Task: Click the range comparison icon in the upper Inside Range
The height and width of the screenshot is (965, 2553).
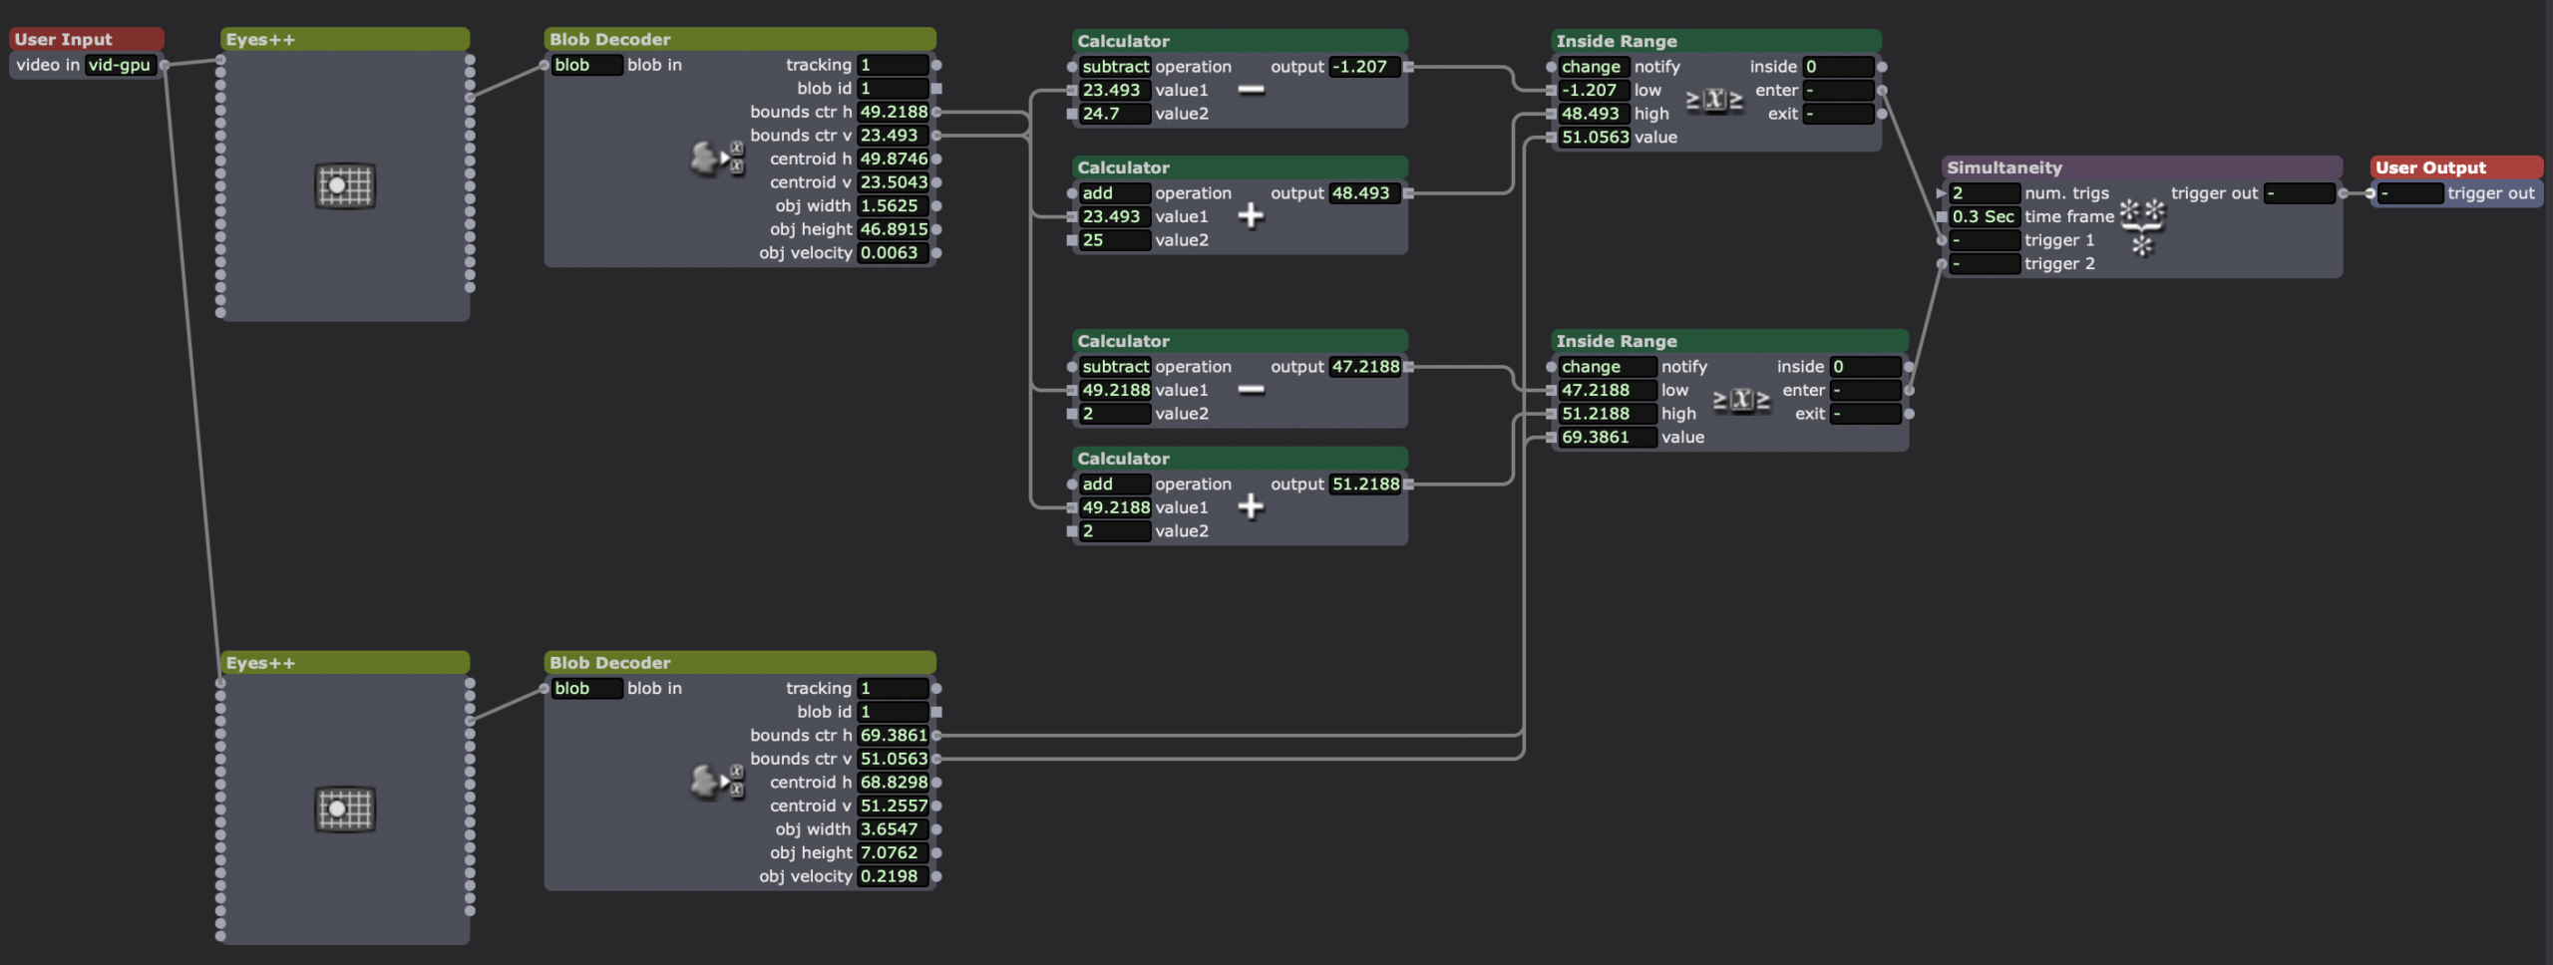Action: [x=1713, y=100]
